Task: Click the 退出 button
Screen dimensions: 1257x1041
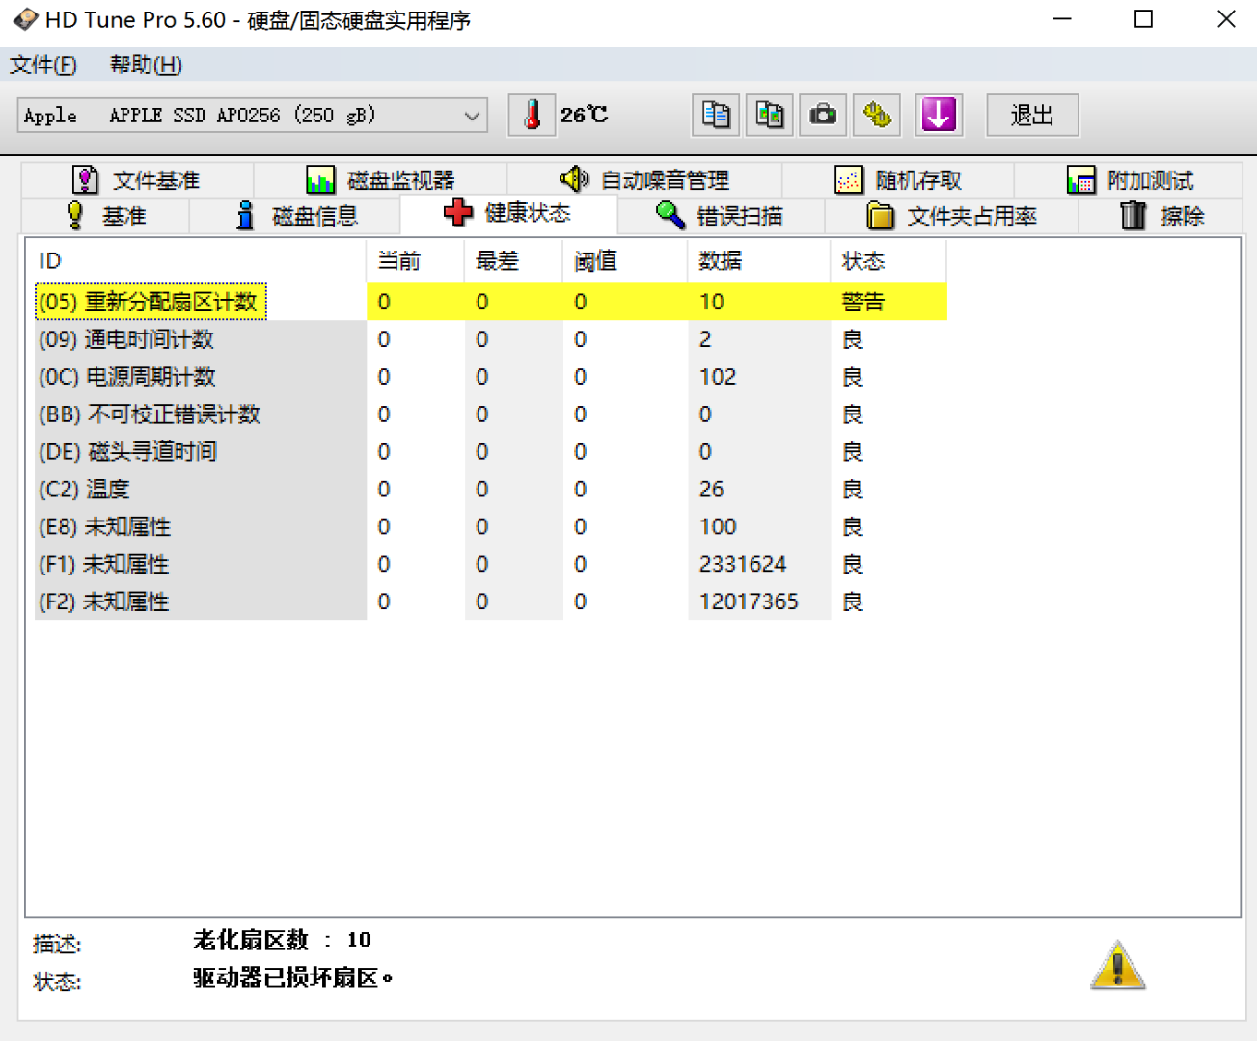Action: point(1032,116)
